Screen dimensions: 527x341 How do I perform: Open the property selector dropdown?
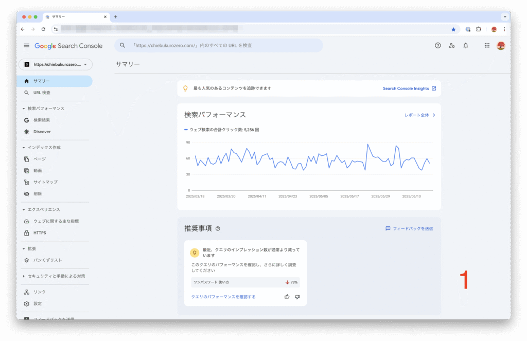pos(56,64)
